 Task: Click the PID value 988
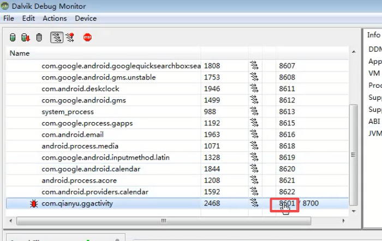(x=210, y=111)
